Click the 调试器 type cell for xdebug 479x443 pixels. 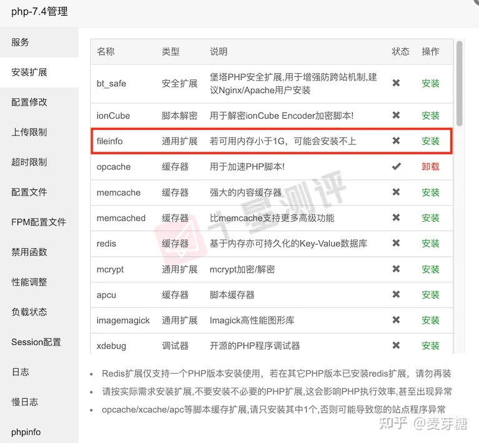175,346
